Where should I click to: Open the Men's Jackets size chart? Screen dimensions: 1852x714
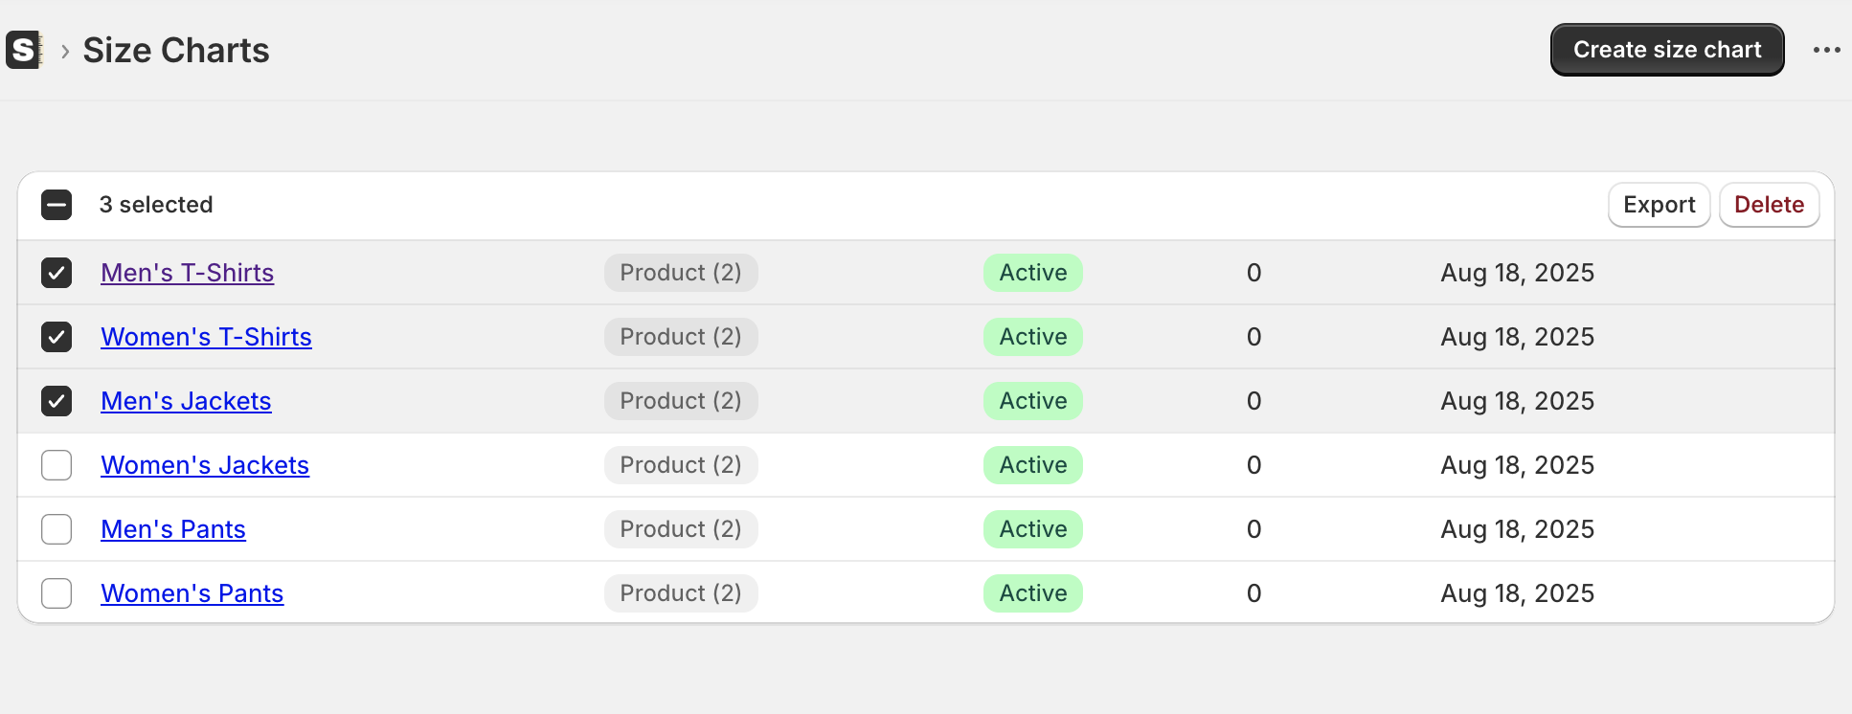(186, 401)
